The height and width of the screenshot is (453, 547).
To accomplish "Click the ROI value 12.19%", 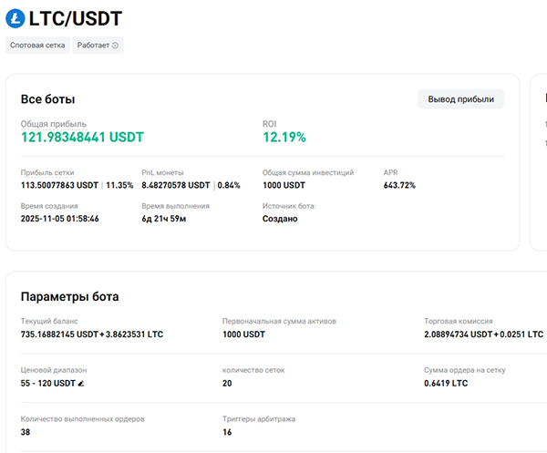I will [x=284, y=138].
